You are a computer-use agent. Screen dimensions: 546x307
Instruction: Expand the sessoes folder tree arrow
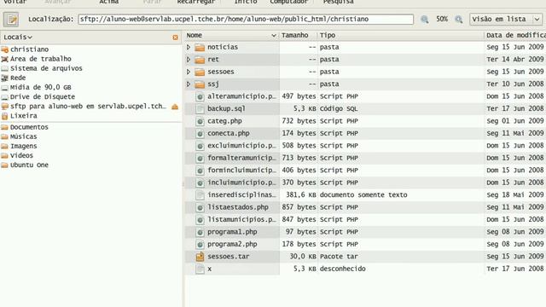pyautogui.click(x=189, y=72)
